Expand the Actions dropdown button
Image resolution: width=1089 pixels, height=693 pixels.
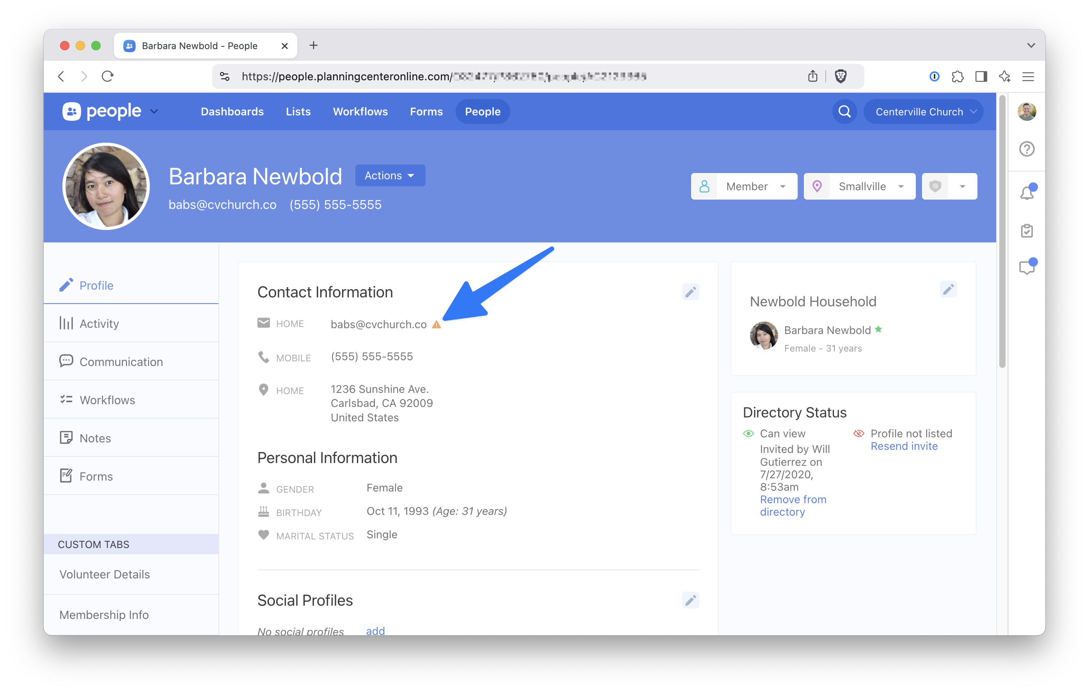coord(390,175)
